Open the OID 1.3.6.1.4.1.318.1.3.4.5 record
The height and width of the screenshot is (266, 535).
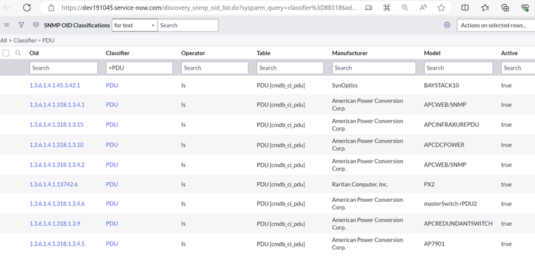tap(57, 244)
